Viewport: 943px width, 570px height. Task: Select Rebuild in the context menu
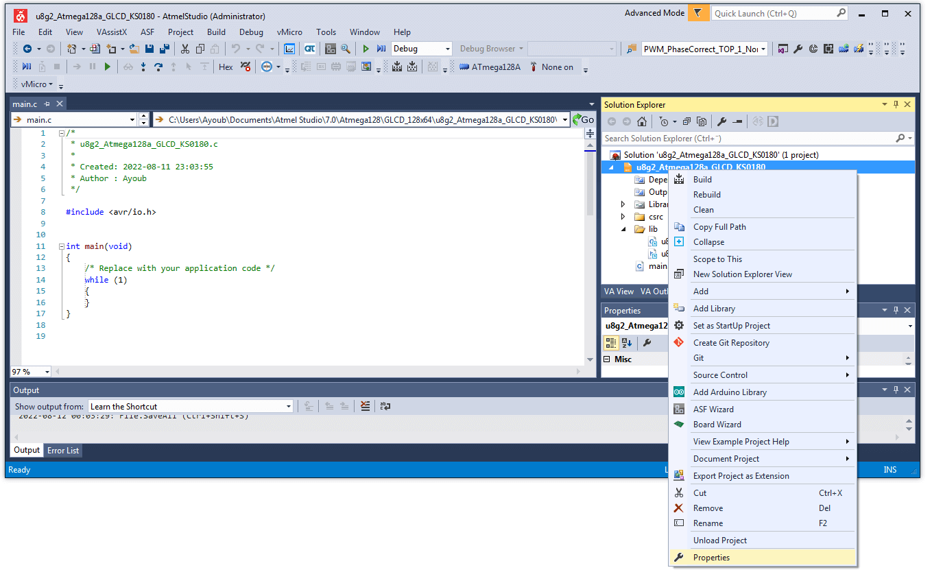click(763, 195)
